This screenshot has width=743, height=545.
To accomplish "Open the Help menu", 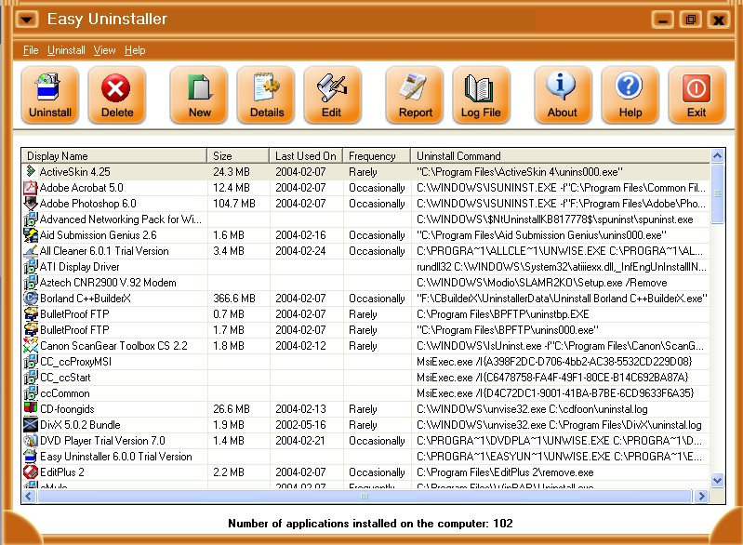I will (135, 50).
